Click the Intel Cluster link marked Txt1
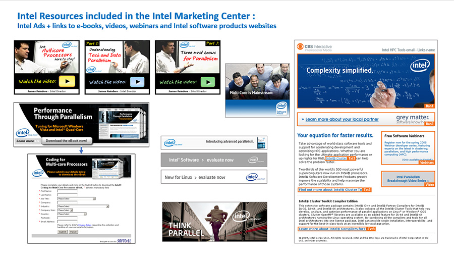The height and width of the screenshot is (257, 454). 336,159
